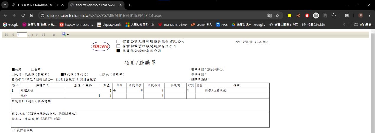375x133 pixels.
Task: Check the 其他（採購部） box
Action: click(101, 75)
